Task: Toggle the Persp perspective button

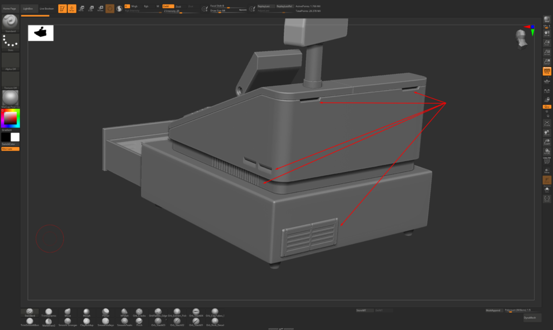Action: click(x=547, y=71)
